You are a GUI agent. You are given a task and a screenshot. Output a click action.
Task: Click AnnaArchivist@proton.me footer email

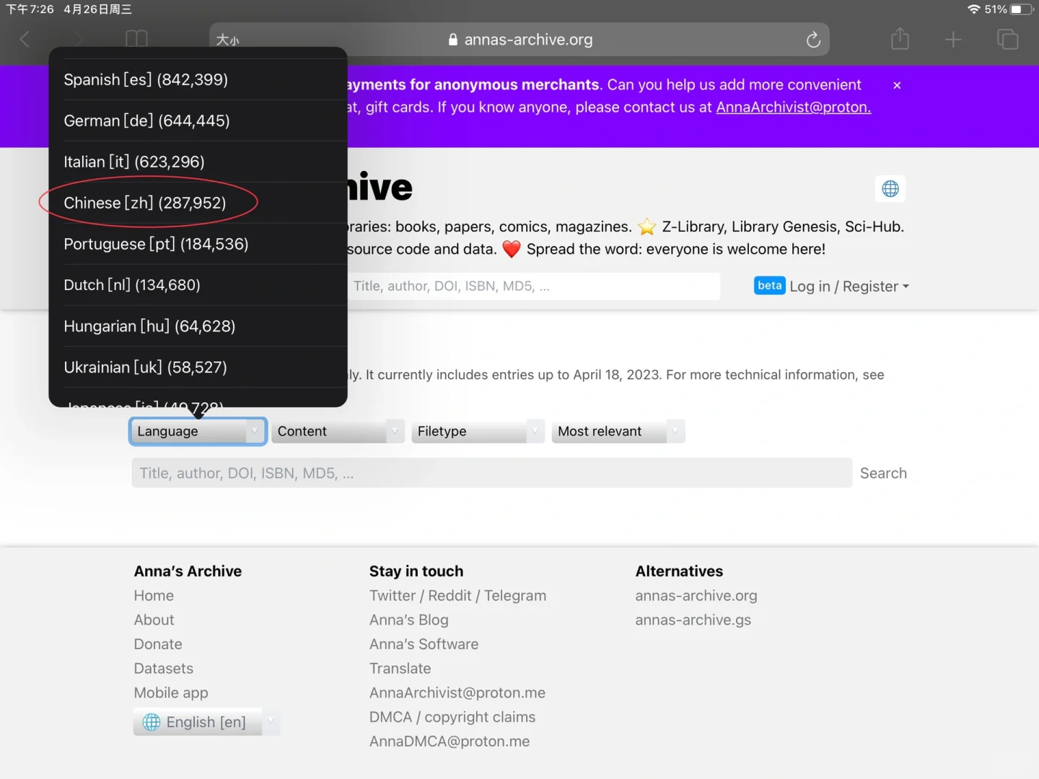point(457,693)
